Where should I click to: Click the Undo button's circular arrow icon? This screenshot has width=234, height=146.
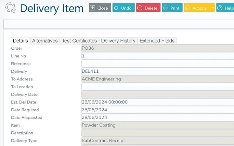tap(116, 8)
